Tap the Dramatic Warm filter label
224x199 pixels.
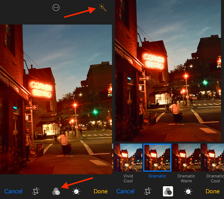tap(186, 178)
